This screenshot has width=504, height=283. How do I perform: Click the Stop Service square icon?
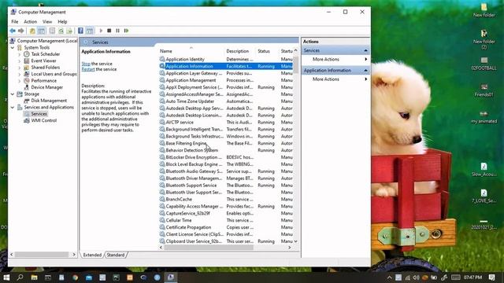coord(109,31)
